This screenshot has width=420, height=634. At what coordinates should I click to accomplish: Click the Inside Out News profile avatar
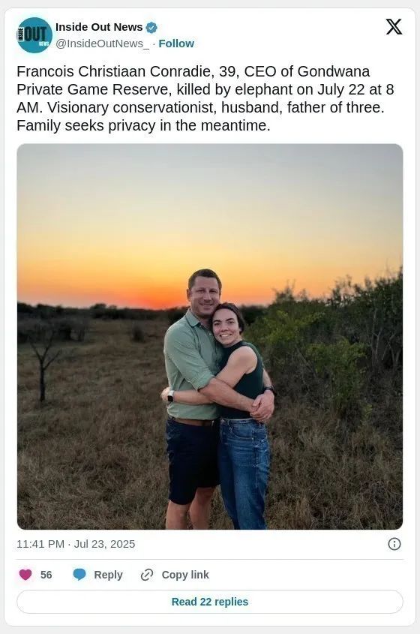pos(34,35)
